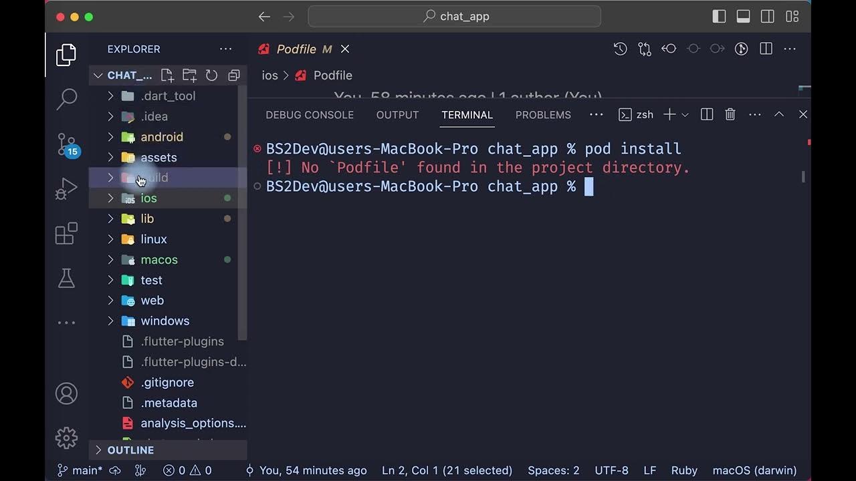Split the editor to the right

pyautogui.click(x=766, y=49)
